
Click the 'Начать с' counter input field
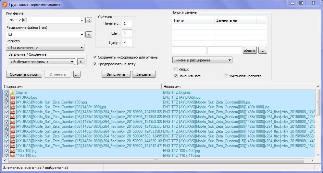click(127, 23)
